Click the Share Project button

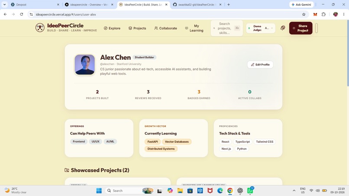301,28
